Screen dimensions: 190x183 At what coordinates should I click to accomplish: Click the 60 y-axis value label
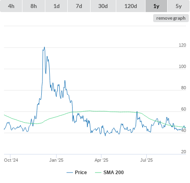184,109
